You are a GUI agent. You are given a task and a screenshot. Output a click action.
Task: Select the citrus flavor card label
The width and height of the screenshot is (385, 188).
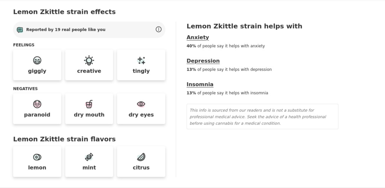pyautogui.click(x=141, y=167)
